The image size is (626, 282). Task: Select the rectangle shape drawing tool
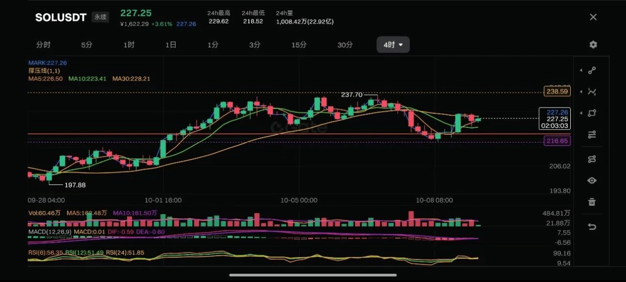click(592, 113)
